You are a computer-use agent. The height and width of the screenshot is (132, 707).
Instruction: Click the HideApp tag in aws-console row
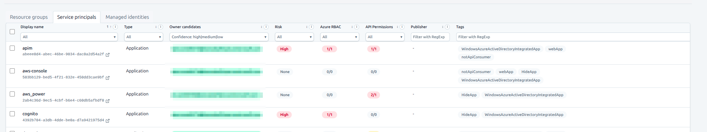coord(529,72)
